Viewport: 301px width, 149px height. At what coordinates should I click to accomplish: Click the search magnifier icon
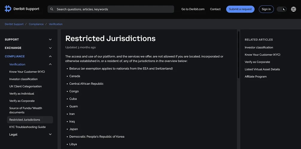click(x=52, y=9)
